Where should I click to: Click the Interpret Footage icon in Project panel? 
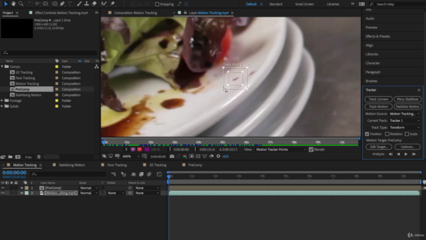point(3,157)
